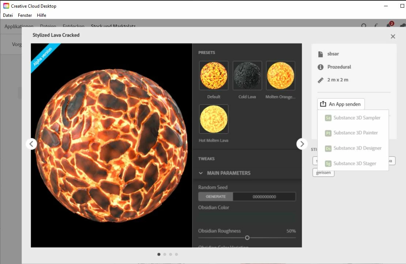Click the Alpha version ribbon banner
The height and width of the screenshot is (264, 406).
point(43,56)
